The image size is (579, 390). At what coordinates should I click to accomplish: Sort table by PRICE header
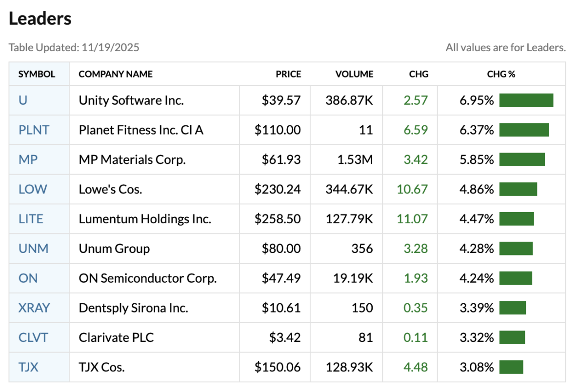[x=288, y=74]
